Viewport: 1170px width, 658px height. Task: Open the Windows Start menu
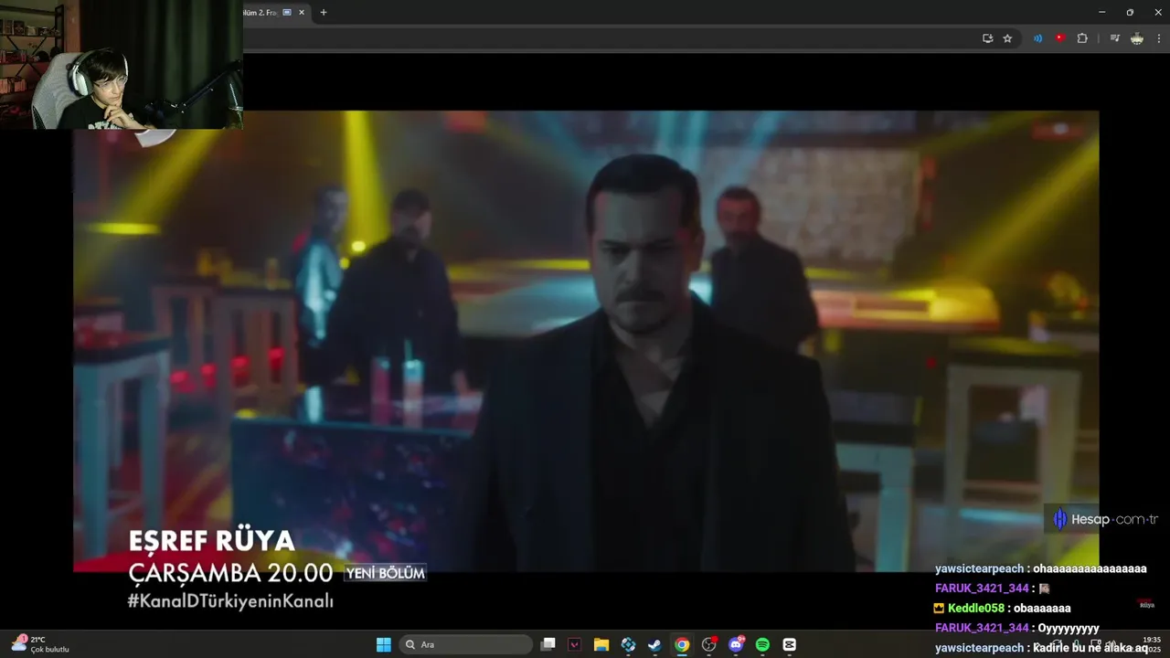[384, 644]
